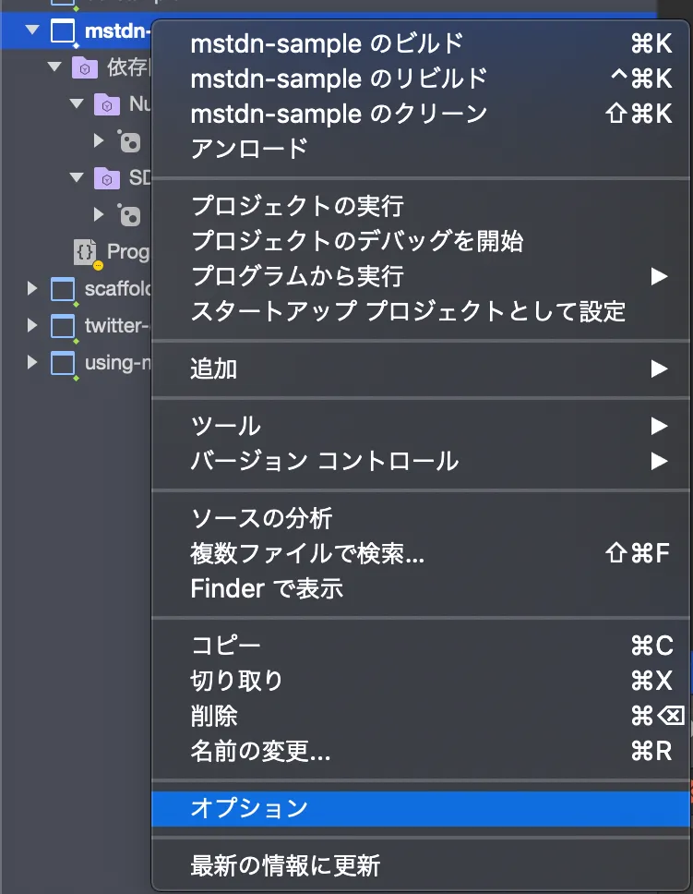Click the using-n project icon

tap(62, 363)
